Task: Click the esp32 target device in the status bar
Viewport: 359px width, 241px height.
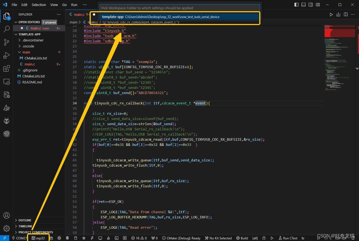Action: [x=38, y=238]
